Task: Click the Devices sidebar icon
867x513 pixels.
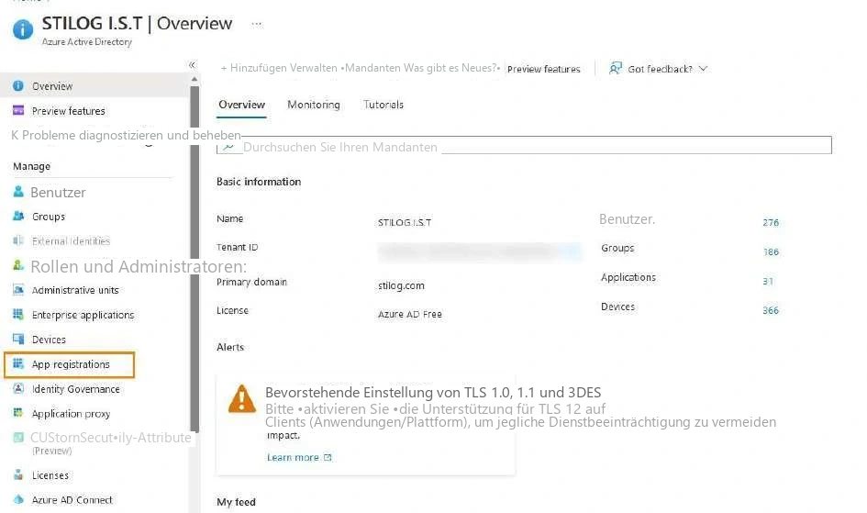Action: 18,339
